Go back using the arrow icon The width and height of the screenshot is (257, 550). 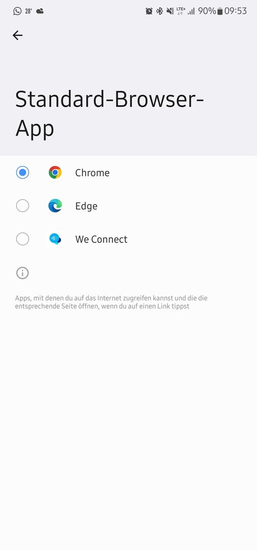(17, 35)
